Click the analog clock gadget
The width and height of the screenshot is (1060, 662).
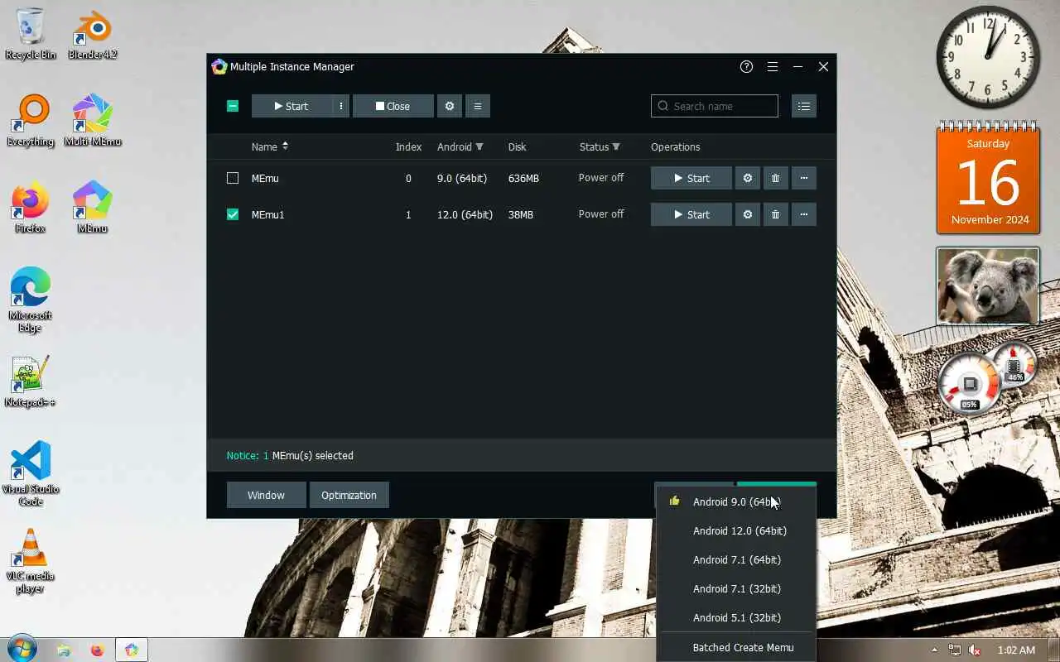[x=988, y=57]
